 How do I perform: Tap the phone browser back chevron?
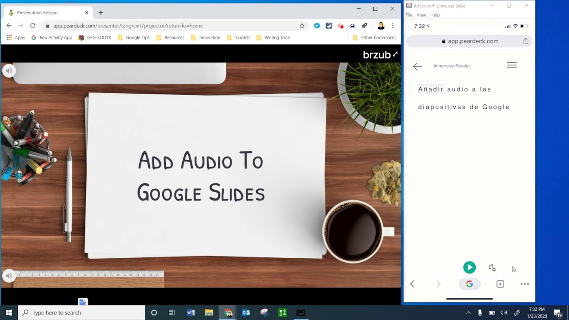(x=412, y=284)
